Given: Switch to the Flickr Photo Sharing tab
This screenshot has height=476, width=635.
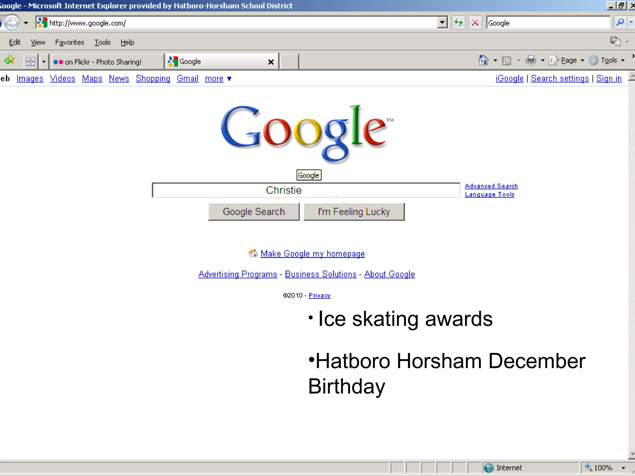Looking at the screenshot, I should [x=107, y=62].
